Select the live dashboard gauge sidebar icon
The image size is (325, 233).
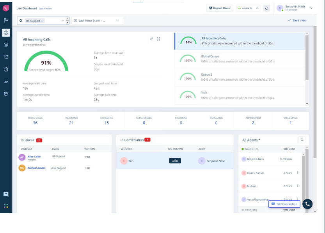(x=6, y=33)
